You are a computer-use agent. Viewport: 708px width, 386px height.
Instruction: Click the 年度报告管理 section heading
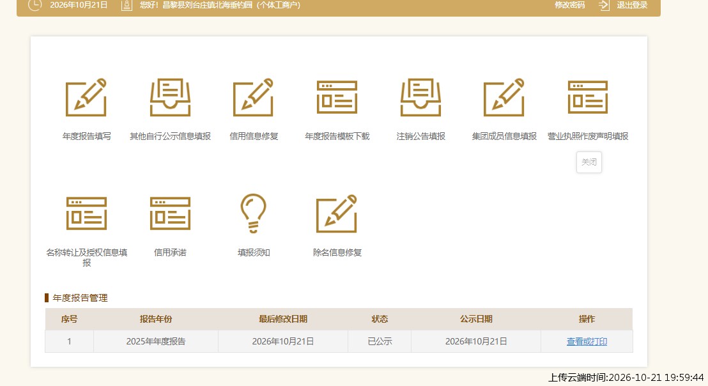[80, 298]
